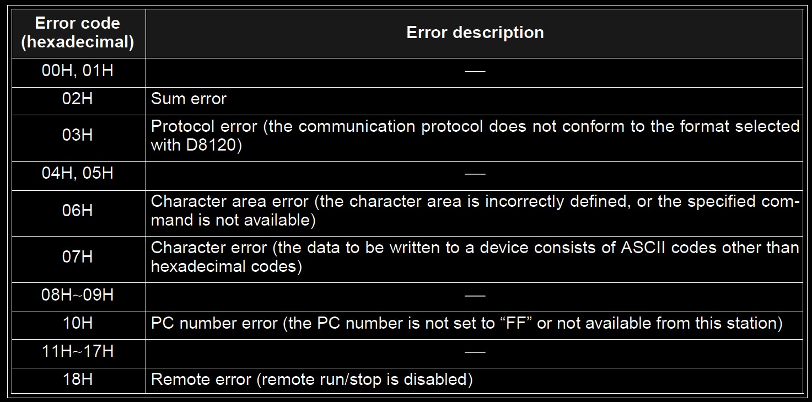The image size is (812, 402).
Task: Click the '08H~09H' error code cell
Action: point(78,296)
